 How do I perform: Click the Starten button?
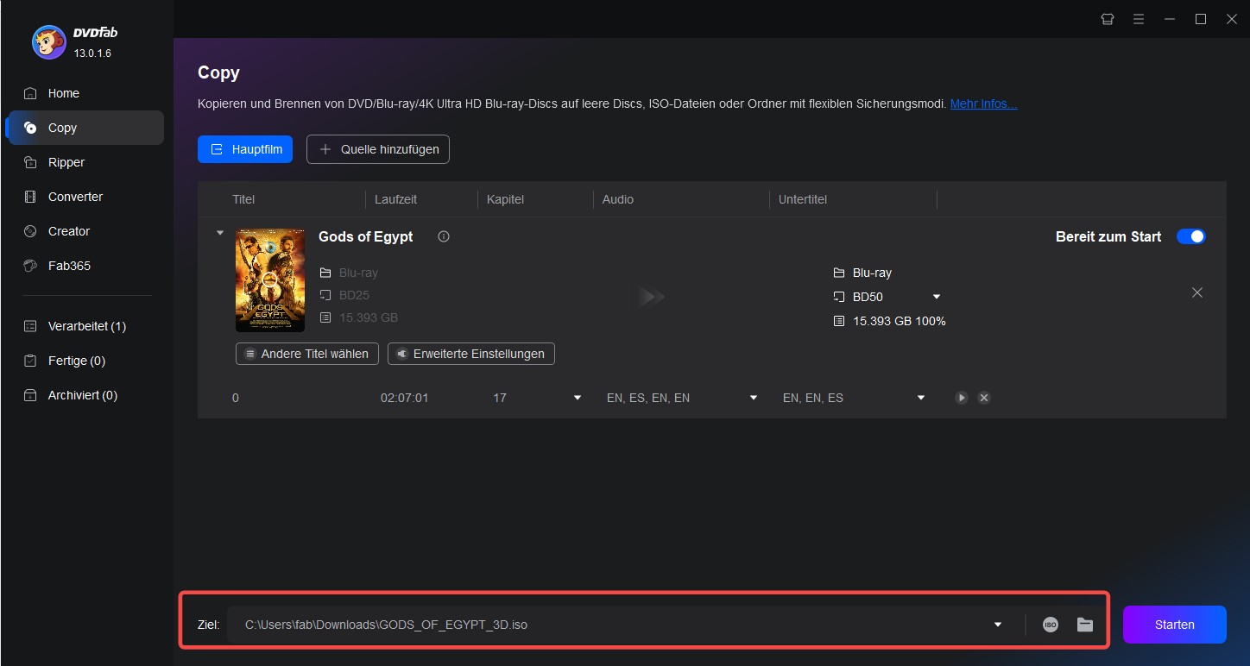(1175, 625)
